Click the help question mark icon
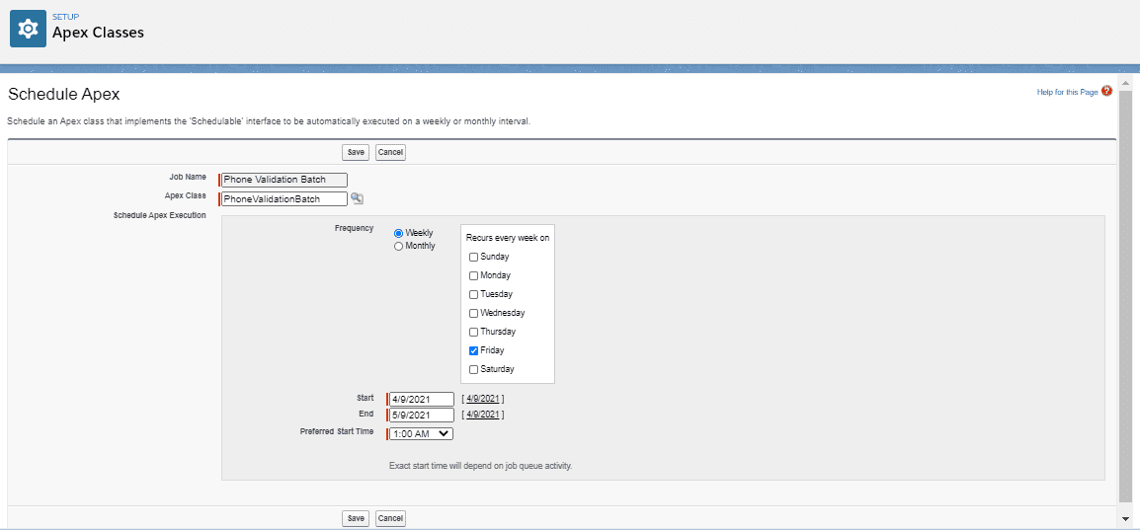Viewport: 1140px width, 530px height. 1106,91
